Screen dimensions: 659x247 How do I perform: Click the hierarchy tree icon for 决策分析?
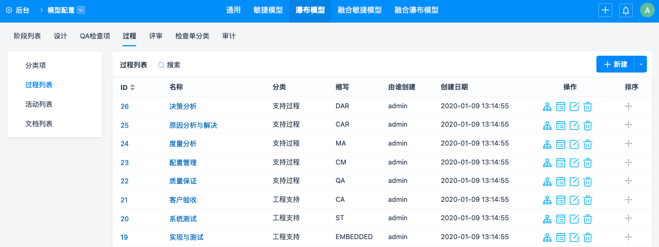point(547,107)
